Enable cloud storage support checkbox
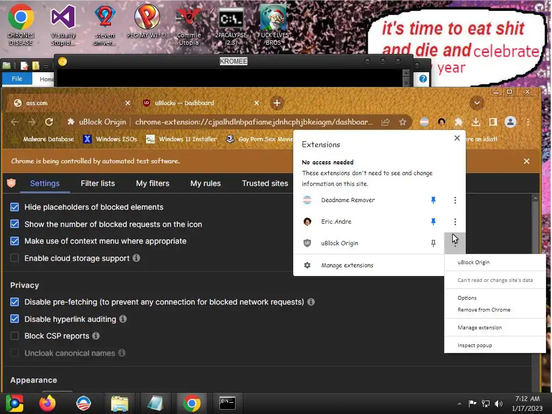Image resolution: width=552 pixels, height=414 pixels. point(15,258)
